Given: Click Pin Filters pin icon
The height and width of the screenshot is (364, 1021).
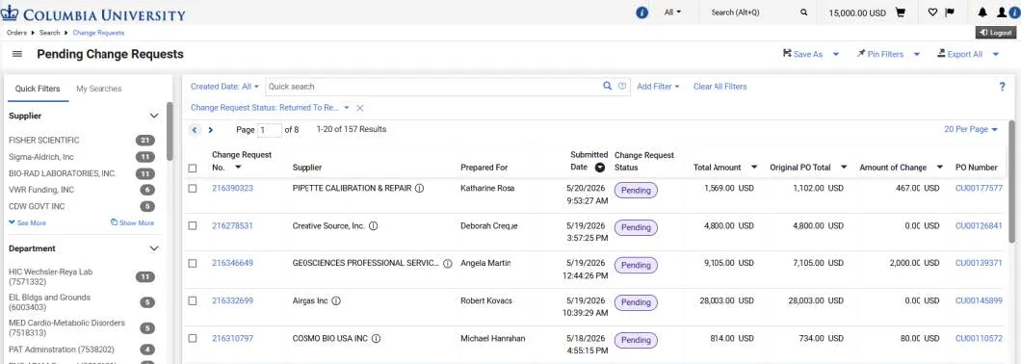Looking at the screenshot, I should coord(861,53).
